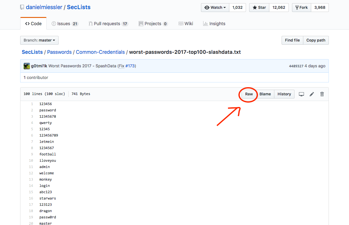
Task: Delete this file with trash icon
Action: pyautogui.click(x=322, y=94)
